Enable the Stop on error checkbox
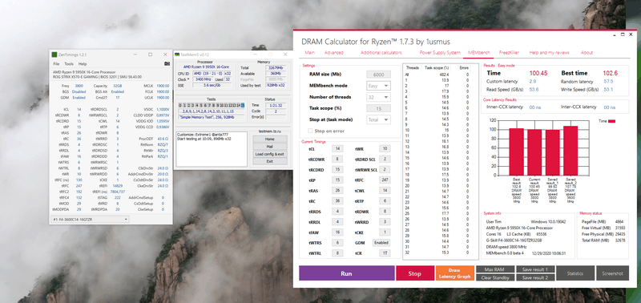This screenshot has width=641, height=303. pyautogui.click(x=310, y=131)
